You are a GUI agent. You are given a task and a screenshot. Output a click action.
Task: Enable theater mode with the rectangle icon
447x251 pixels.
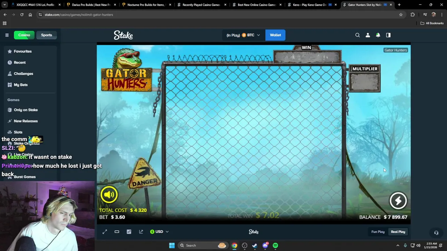pos(117,231)
